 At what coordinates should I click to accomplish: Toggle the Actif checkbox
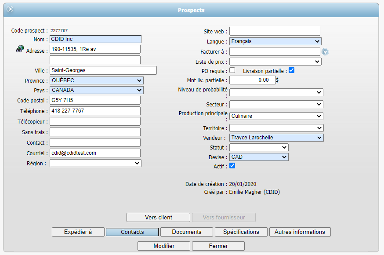232,166
